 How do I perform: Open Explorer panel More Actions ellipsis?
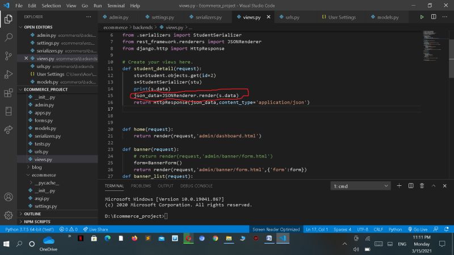tap(89, 17)
